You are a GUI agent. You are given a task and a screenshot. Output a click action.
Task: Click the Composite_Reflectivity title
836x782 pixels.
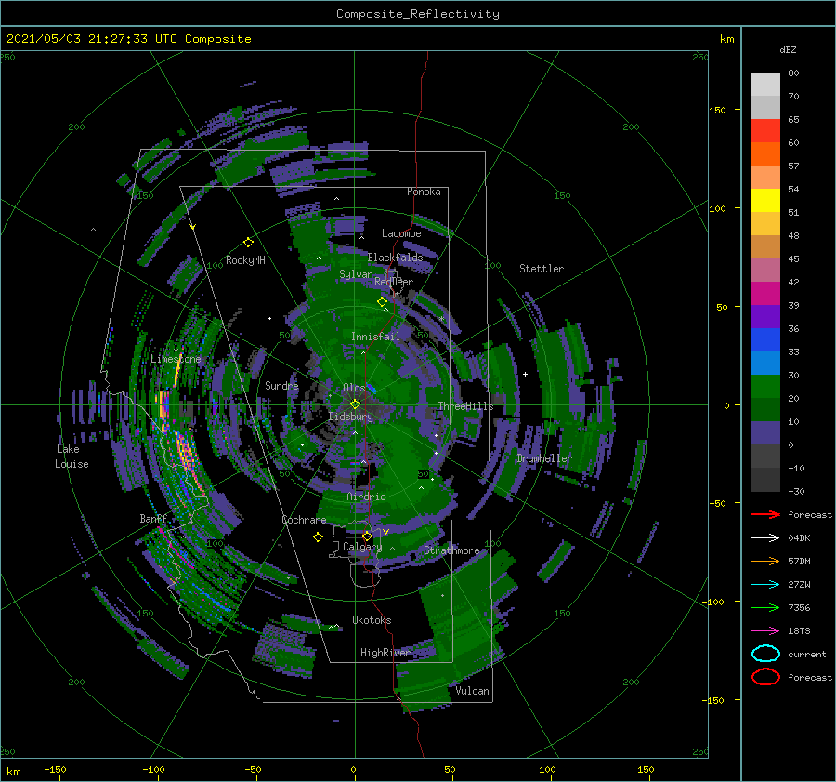(417, 14)
